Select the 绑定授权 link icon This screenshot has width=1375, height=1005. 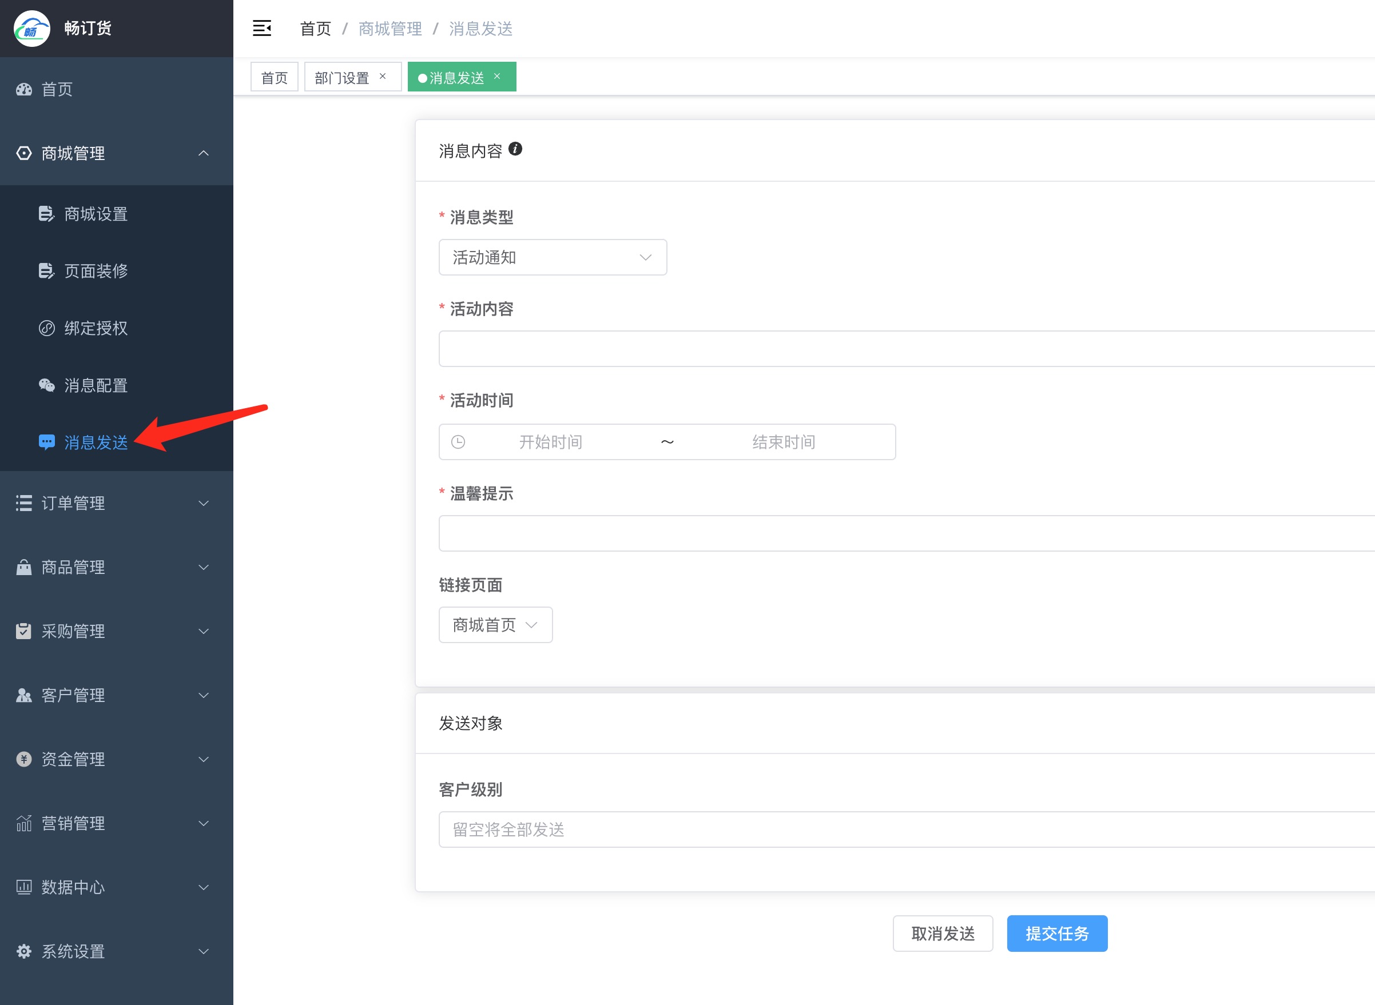pyautogui.click(x=47, y=329)
